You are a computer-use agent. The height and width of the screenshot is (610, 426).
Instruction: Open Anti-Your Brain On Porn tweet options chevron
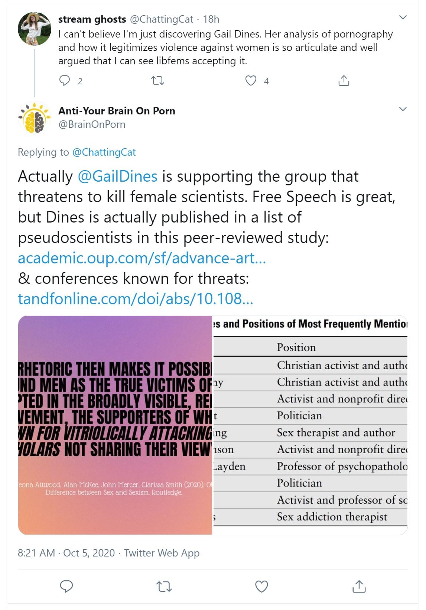click(x=403, y=109)
